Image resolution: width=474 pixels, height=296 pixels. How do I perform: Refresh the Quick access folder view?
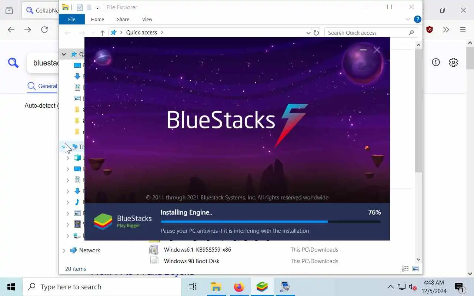[316, 33]
